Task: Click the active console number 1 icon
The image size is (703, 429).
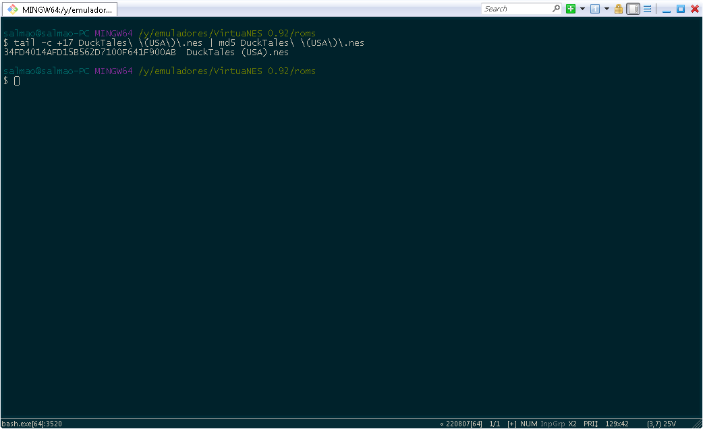Action: click(x=595, y=9)
